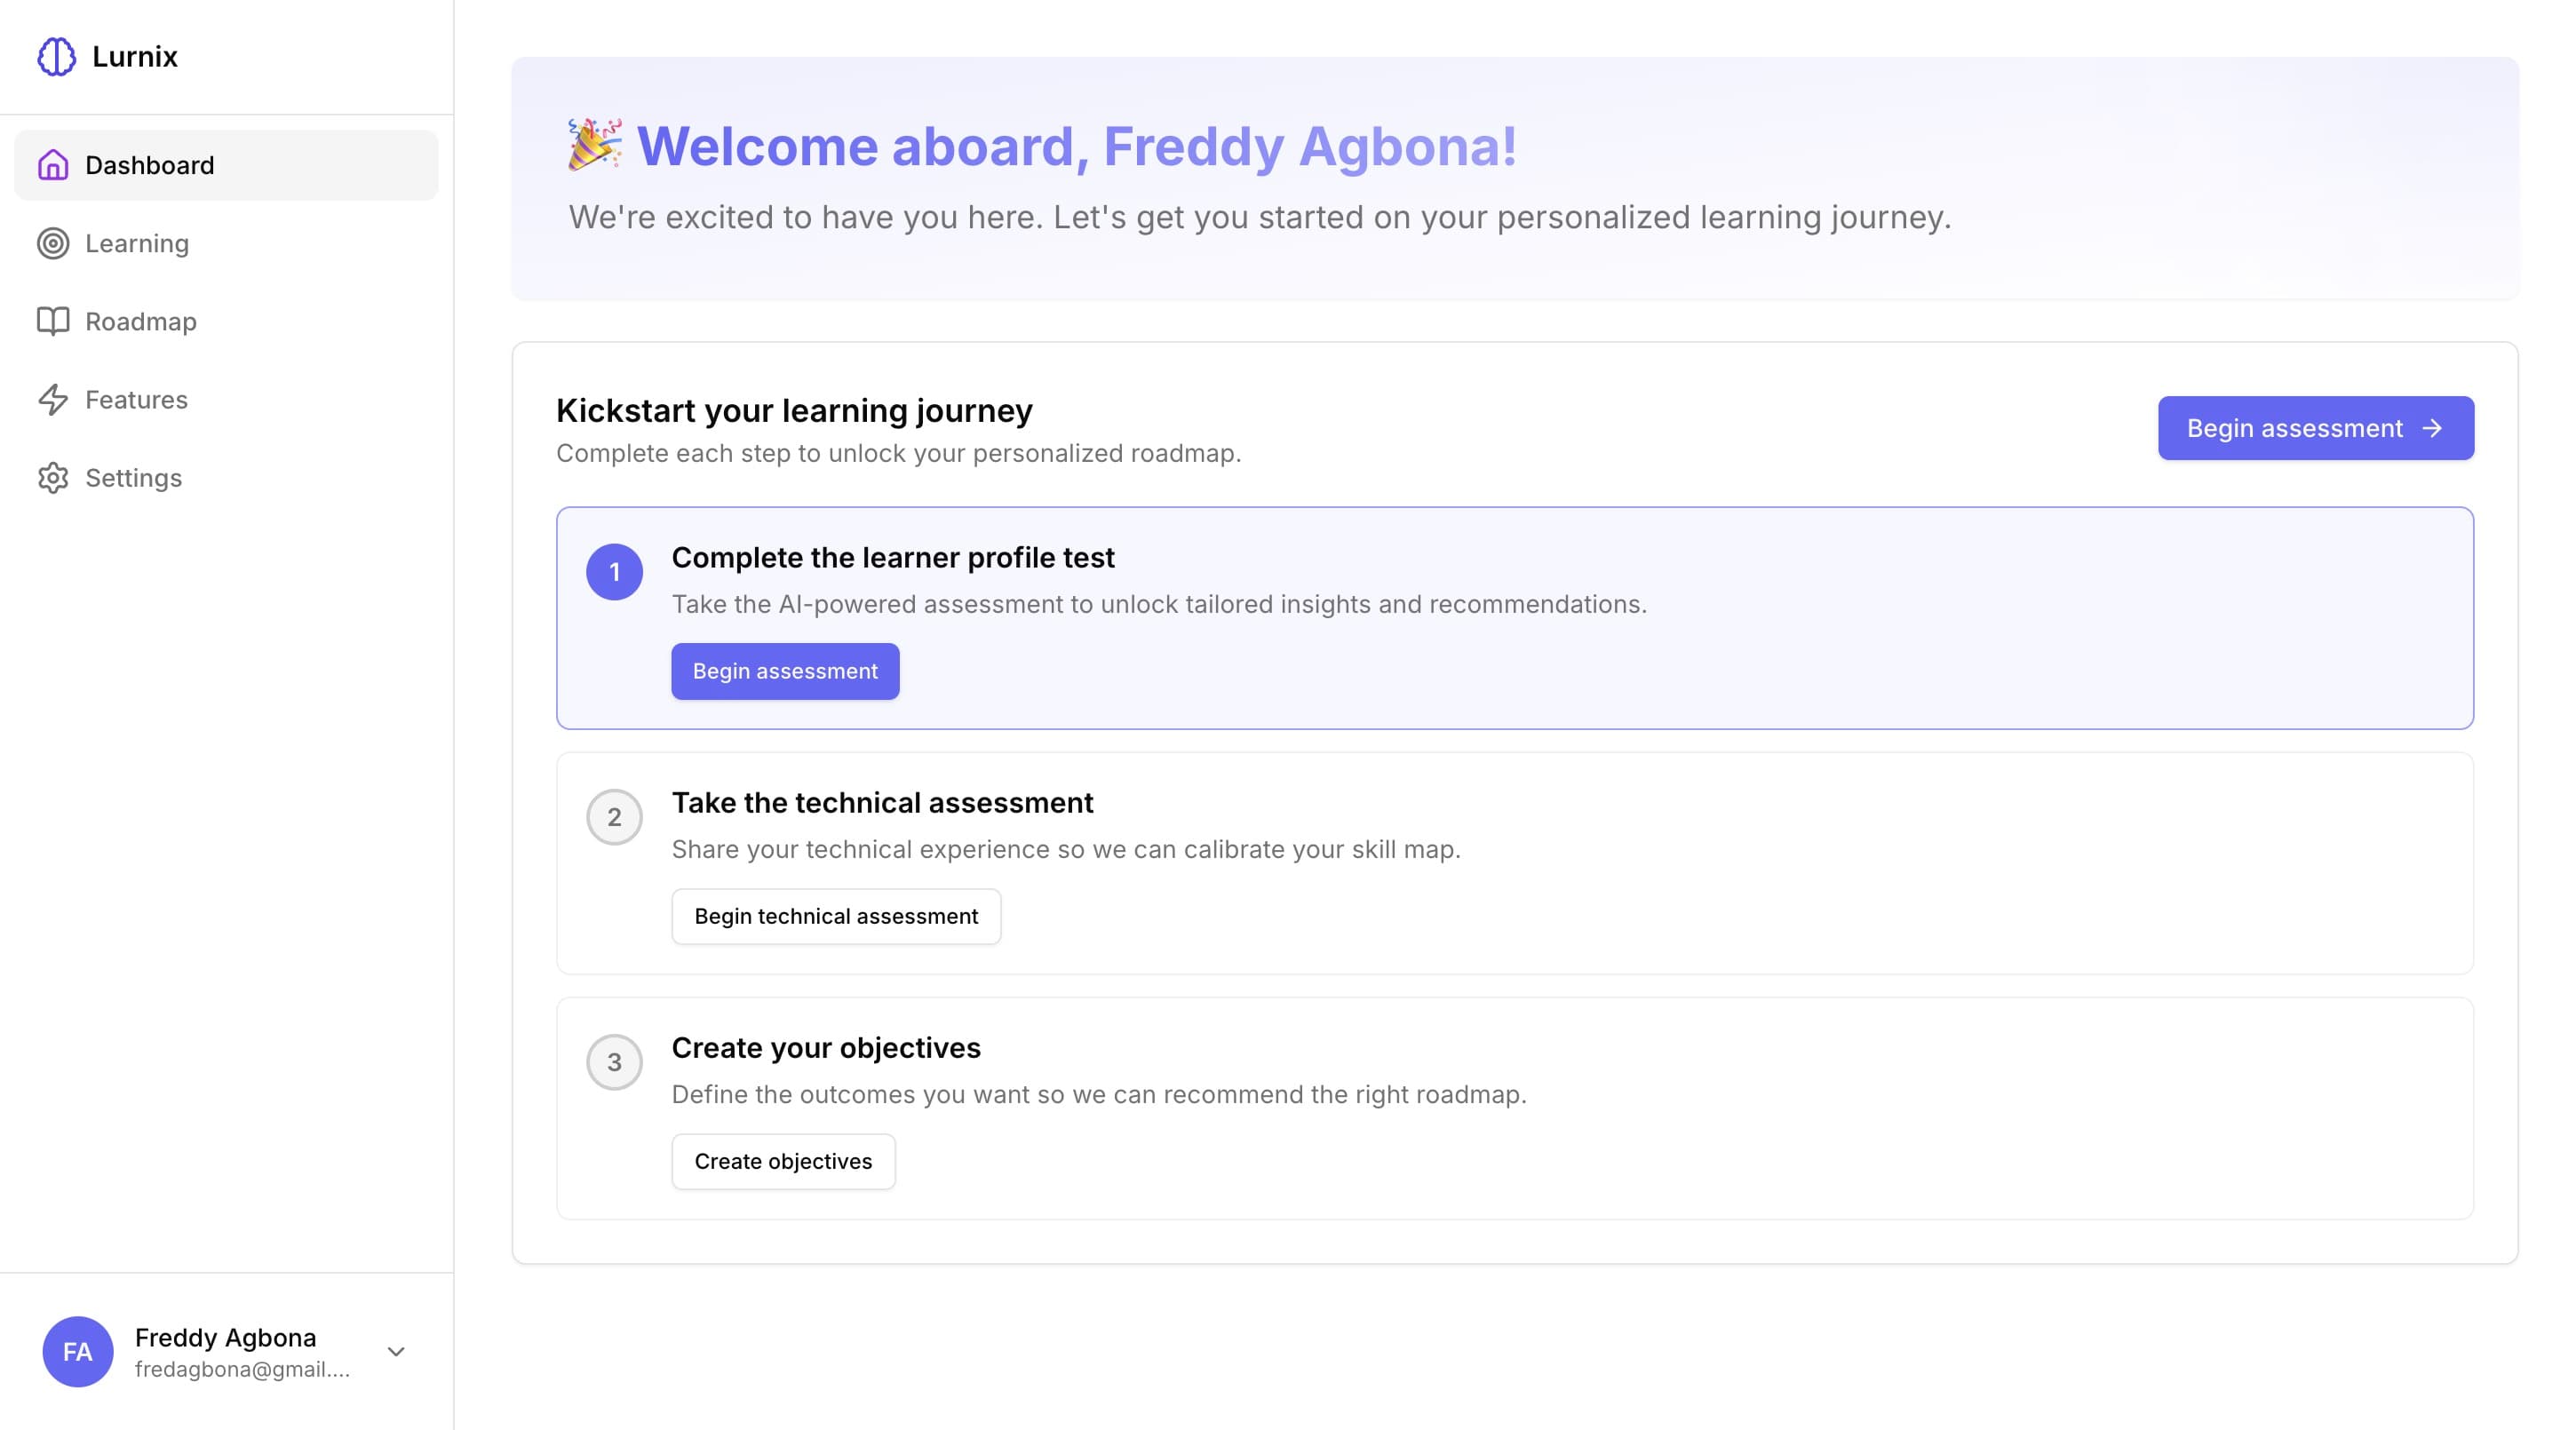2576x1430 pixels.
Task: Click the Features lightning bolt icon
Action: (52, 399)
